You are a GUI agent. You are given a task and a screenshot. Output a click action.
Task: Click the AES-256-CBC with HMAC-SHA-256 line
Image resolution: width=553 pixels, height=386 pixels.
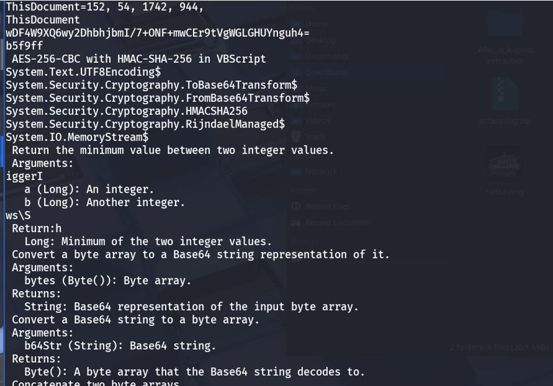[x=138, y=59]
